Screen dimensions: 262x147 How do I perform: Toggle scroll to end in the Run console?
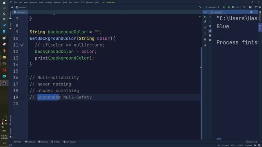(210, 31)
